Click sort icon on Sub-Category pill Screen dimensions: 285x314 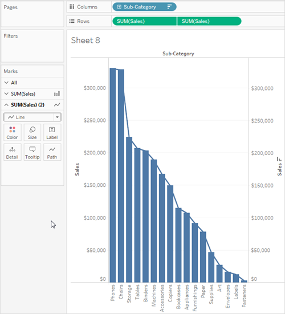pos(169,7)
